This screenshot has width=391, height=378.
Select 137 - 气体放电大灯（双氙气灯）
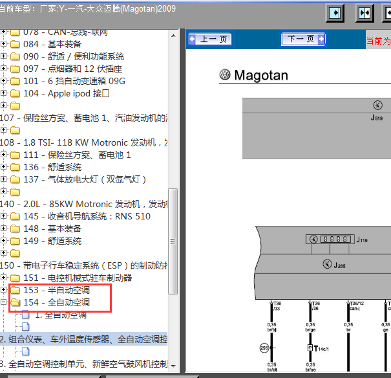click(85, 179)
